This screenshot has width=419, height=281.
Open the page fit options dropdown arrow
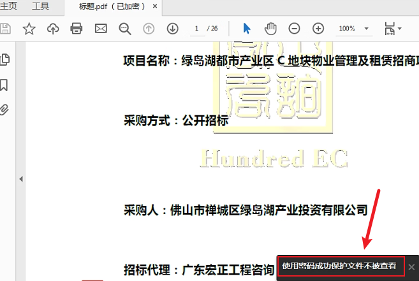click(400, 28)
